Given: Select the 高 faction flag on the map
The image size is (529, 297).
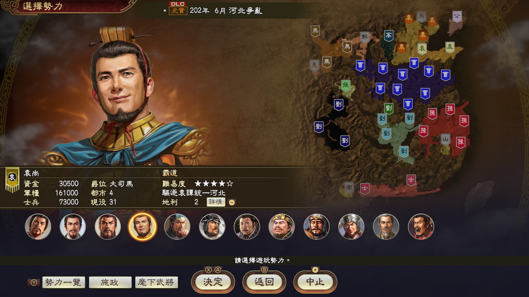Looking at the screenshot, I should click(x=389, y=36).
